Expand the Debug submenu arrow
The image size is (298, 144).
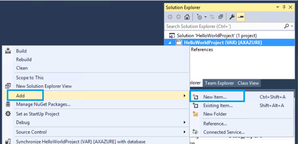pyautogui.click(x=184, y=122)
